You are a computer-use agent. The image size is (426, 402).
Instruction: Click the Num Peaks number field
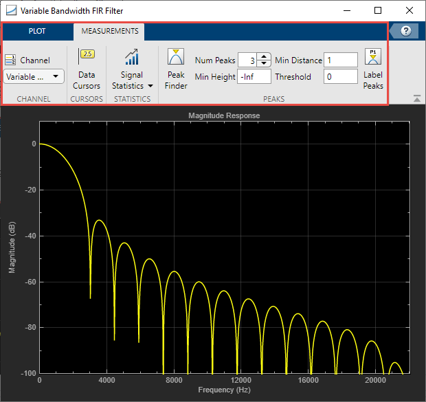pyautogui.click(x=247, y=60)
